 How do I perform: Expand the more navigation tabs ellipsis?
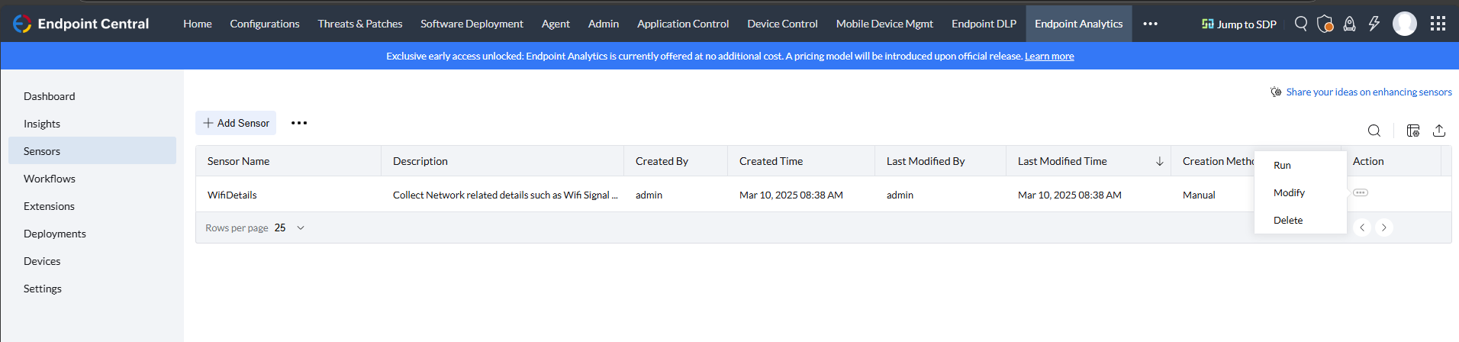click(1151, 24)
